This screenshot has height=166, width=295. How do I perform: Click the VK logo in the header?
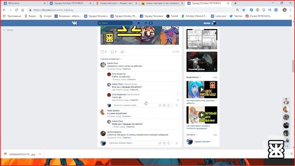75,23
